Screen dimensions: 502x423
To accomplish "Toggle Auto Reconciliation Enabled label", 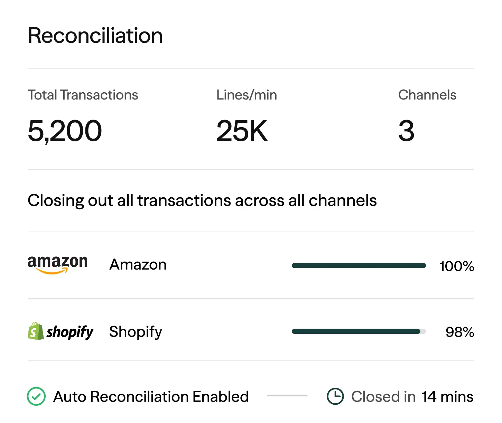I will pyautogui.click(x=151, y=397).
